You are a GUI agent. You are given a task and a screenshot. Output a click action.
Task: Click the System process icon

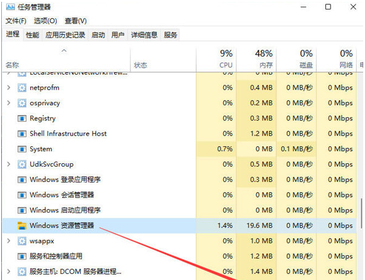coord(22,149)
